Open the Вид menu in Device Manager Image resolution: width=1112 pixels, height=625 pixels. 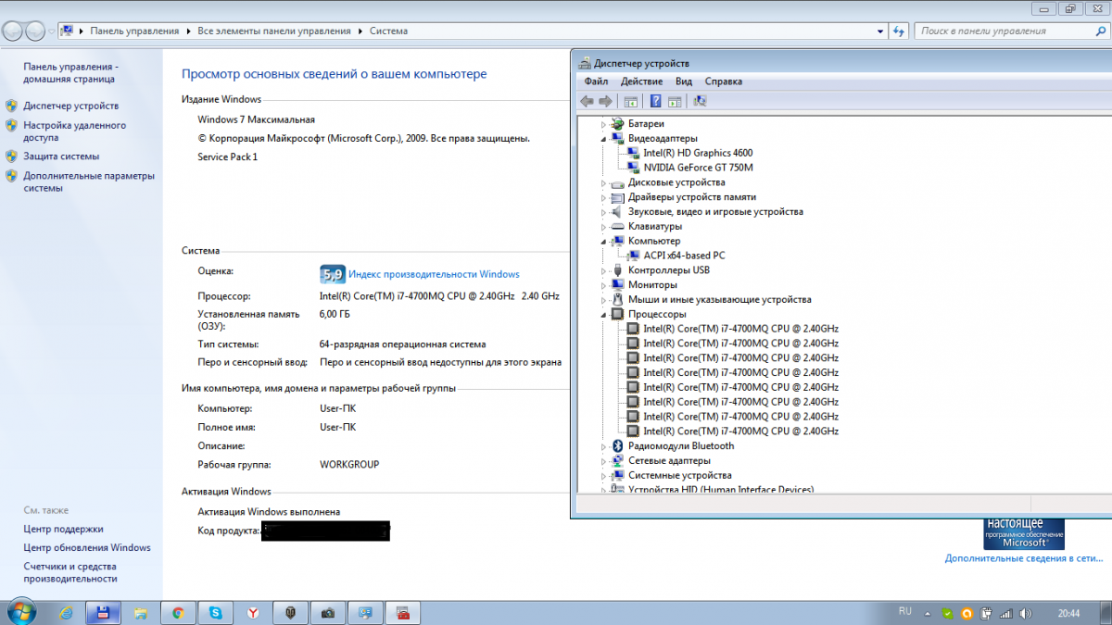point(684,81)
